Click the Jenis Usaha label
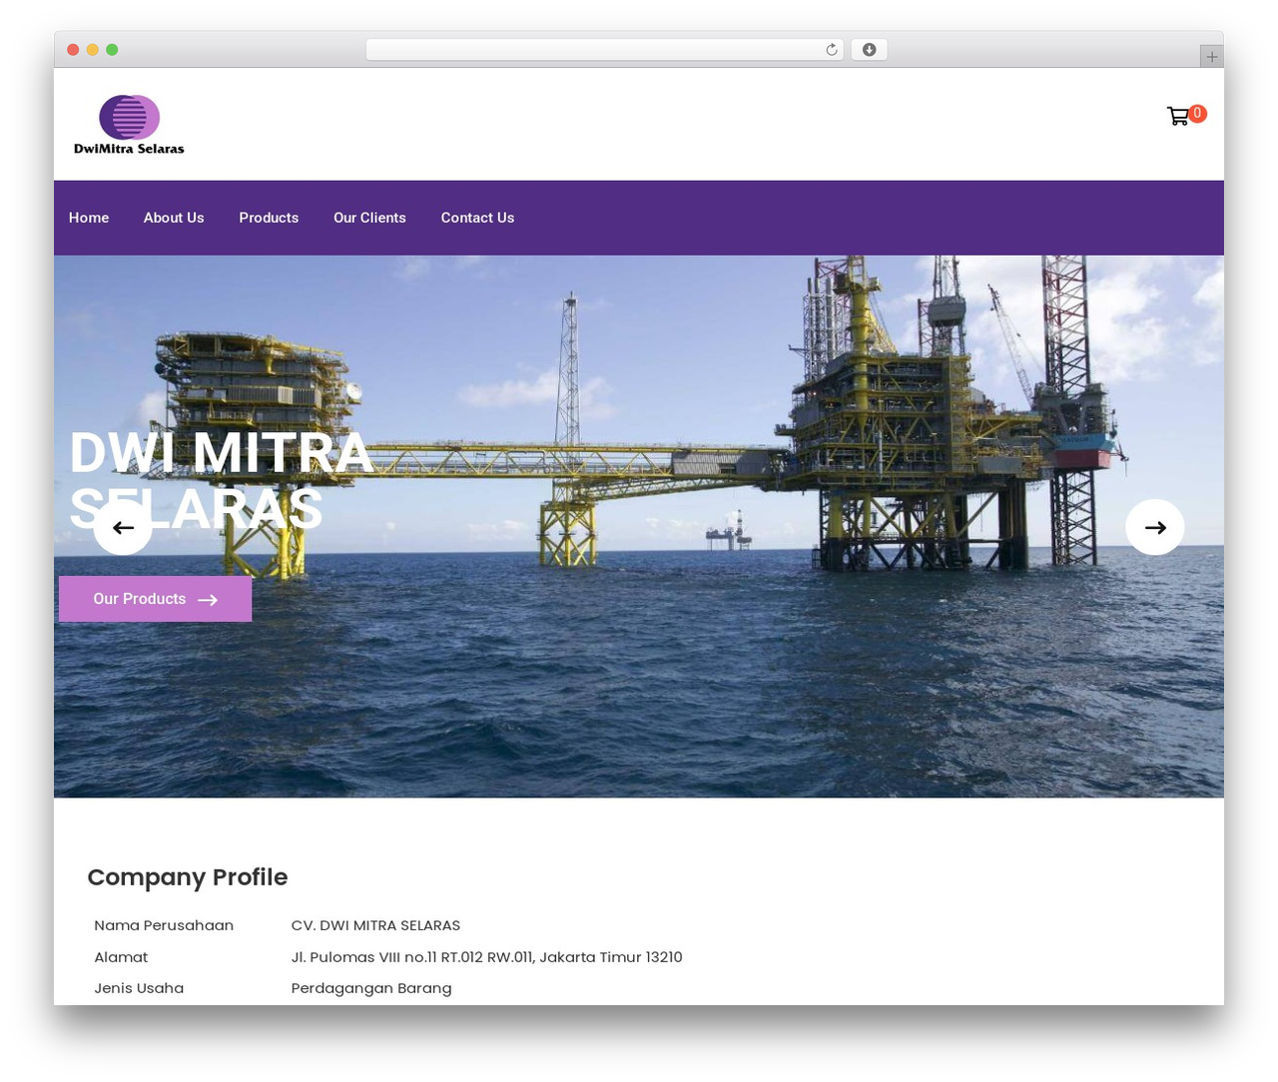The width and height of the screenshot is (1278, 1082). [139, 988]
